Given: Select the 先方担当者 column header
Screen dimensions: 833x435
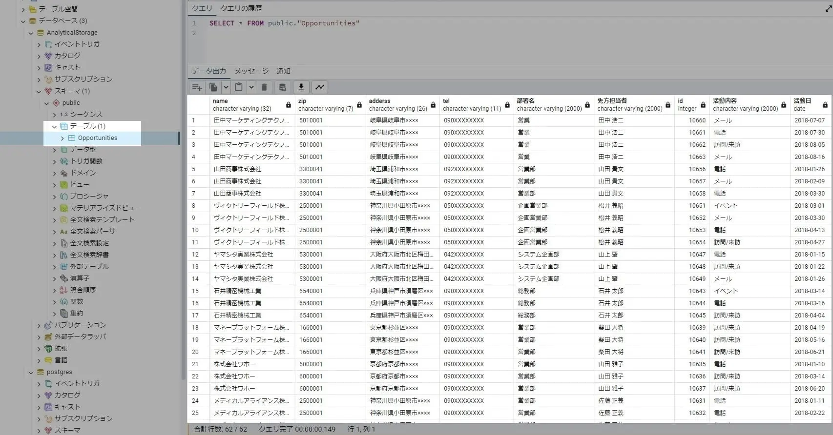Looking at the screenshot, I should coord(634,105).
